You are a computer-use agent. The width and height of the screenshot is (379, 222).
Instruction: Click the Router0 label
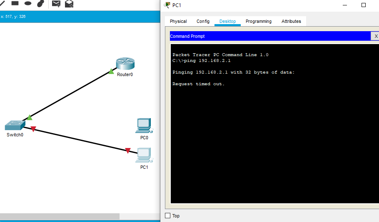click(x=125, y=74)
